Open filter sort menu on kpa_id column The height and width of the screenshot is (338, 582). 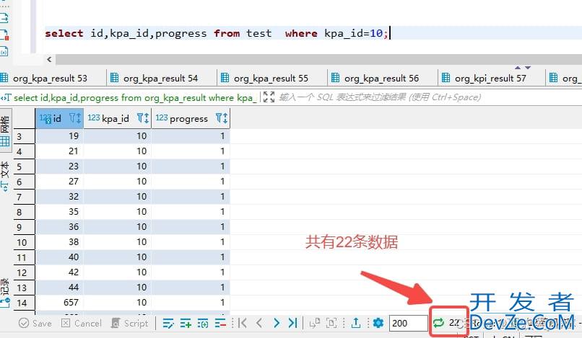click(x=142, y=118)
